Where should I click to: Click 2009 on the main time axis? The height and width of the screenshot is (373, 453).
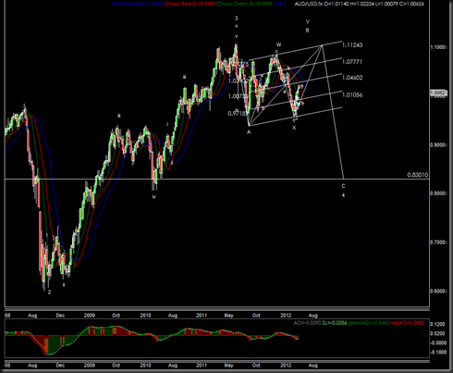(x=90, y=316)
